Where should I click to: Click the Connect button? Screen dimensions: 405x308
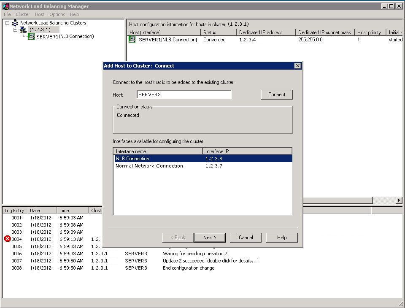click(x=277, y=95)
